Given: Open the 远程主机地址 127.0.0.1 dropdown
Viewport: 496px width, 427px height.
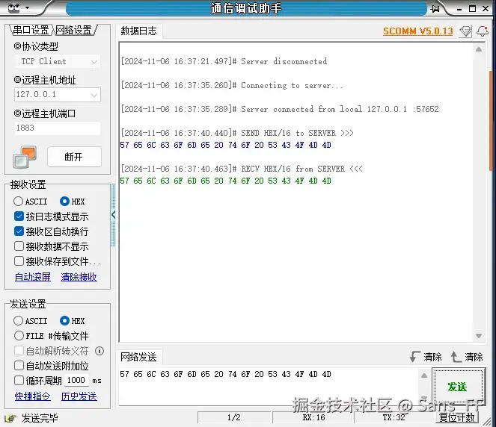Looking at the screenshot, I should 58,95.
